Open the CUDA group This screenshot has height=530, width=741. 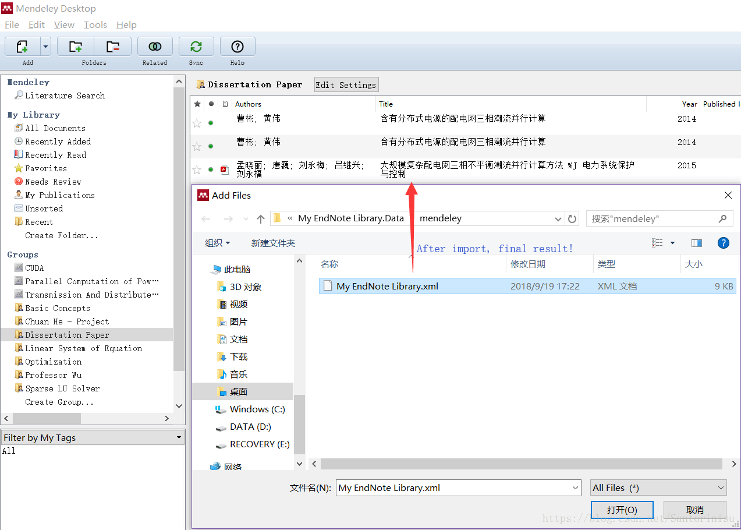pyautogui.click(x=34, y=268)
